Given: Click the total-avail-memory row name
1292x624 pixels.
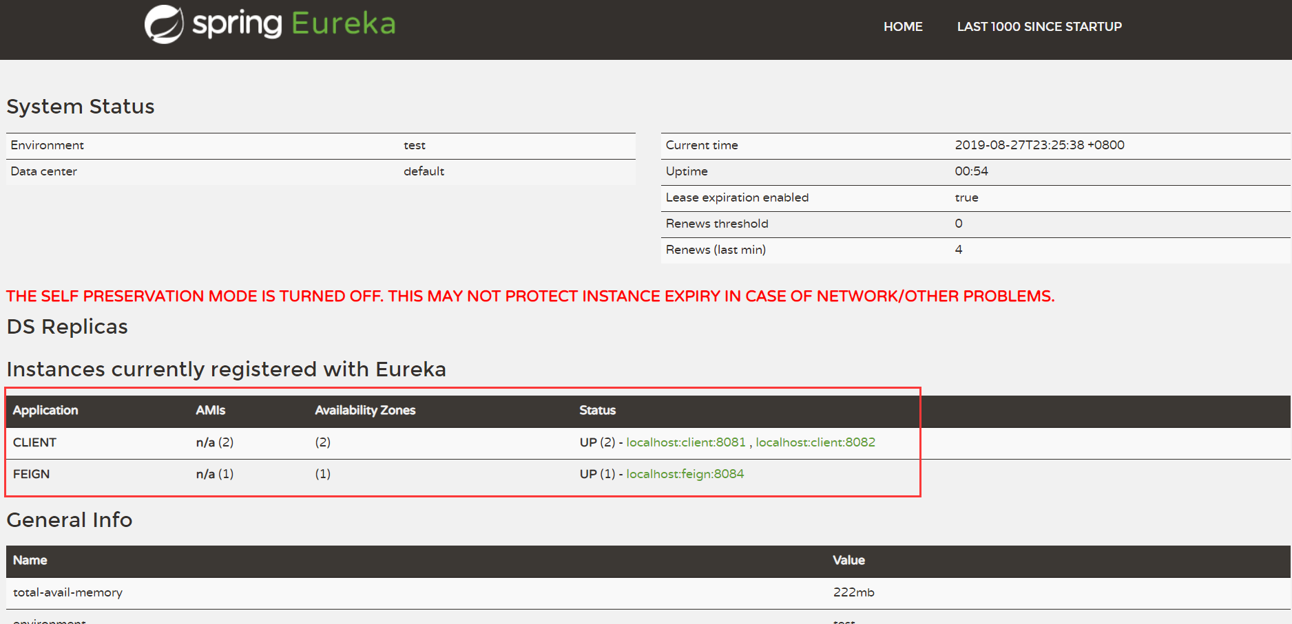Looking at the screenshot, I should (68, 592).
